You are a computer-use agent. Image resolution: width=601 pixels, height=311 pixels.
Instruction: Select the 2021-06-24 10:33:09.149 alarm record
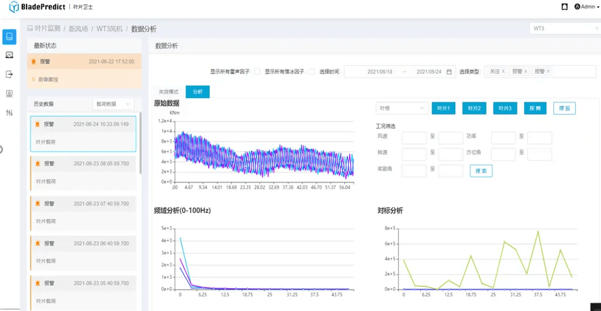83,134
